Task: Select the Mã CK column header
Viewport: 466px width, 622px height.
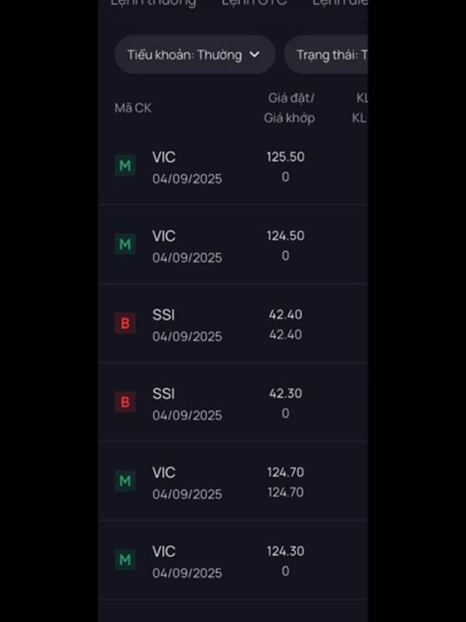Action: [133, 108]
